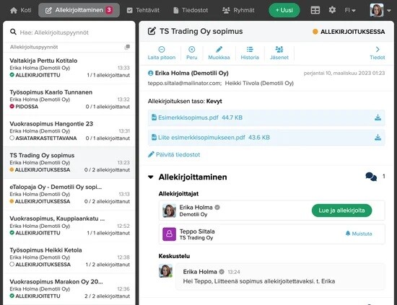
Task: Select the Allekirjoittaminen tab
Action: click(79, 10)
